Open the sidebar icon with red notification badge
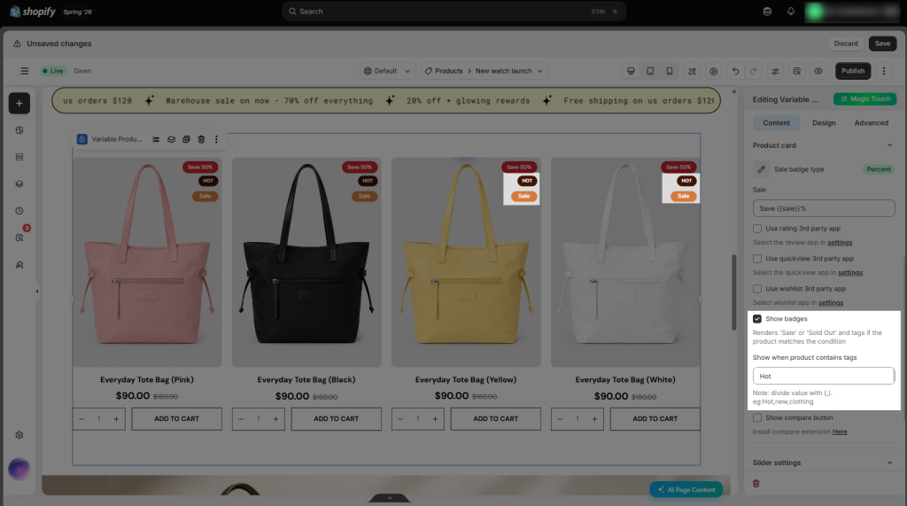This screenshot has height=506, width=907. coord(20,237)
